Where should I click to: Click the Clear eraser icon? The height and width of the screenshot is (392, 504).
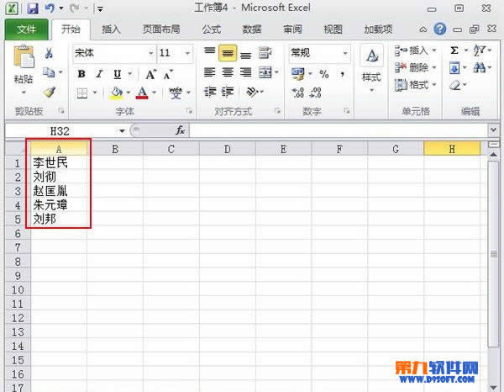(x=454, y=86)
